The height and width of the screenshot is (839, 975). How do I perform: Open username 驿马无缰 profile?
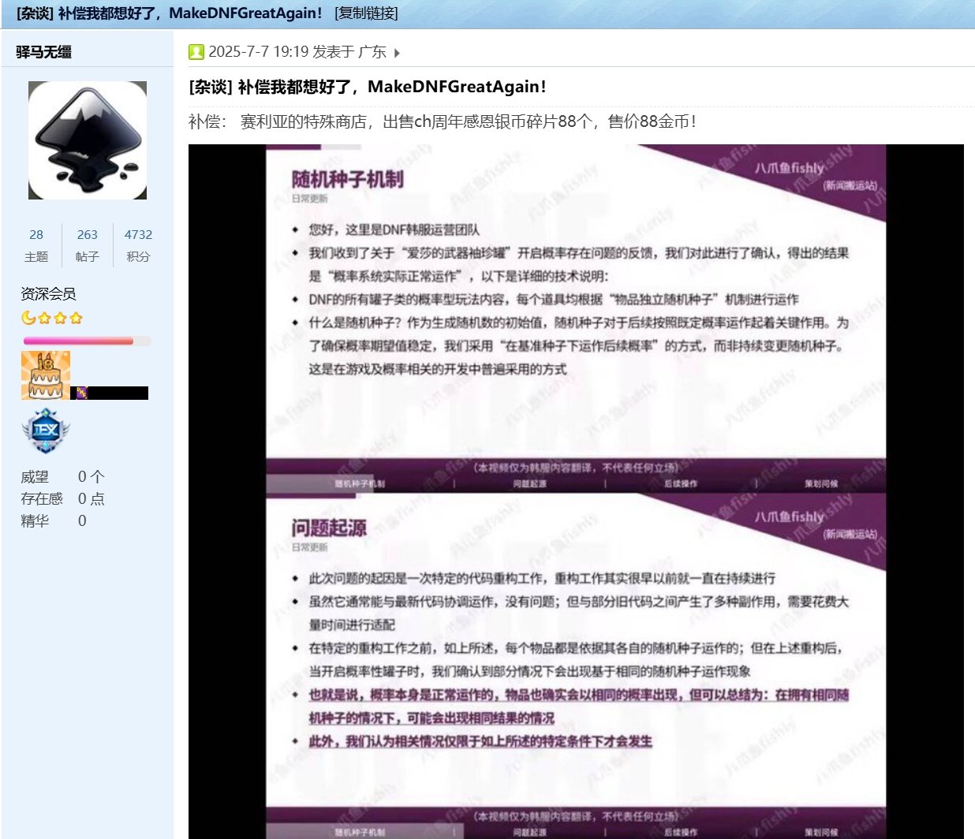point(44,52)
